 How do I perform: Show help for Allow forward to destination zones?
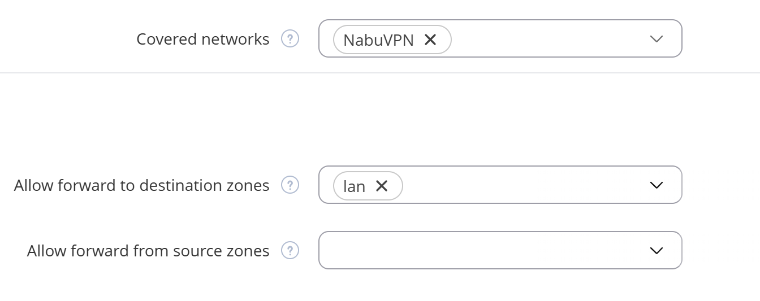coord(290,185)
